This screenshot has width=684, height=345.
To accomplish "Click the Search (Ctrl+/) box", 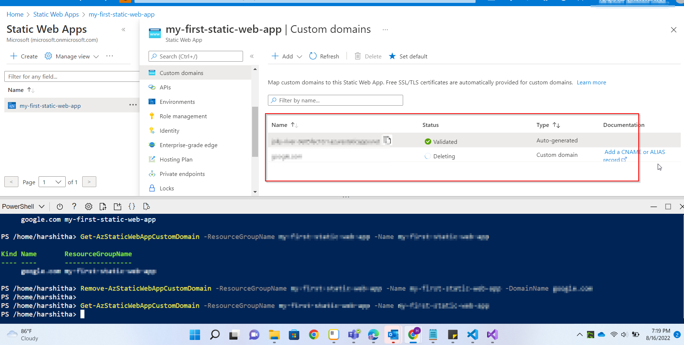I will click(196, 56).
